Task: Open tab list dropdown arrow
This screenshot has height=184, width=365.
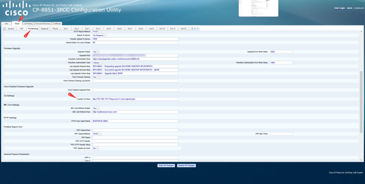Action: tap(198, 29)
